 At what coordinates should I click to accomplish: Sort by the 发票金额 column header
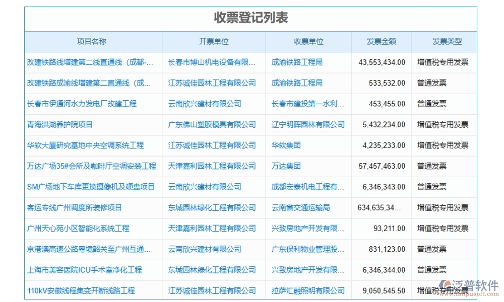tap(381, 42)
